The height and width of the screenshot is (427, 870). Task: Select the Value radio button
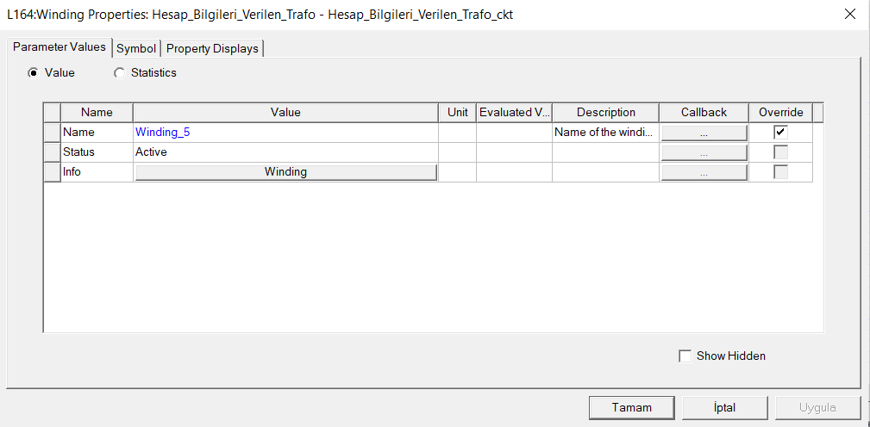(34, 73)
